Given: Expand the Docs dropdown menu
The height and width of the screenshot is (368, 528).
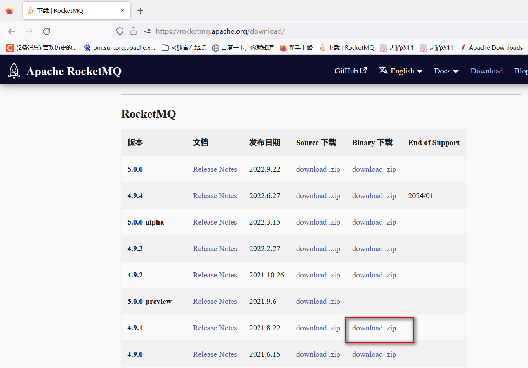Looking at the screenshot, I should tap(446, 71).
